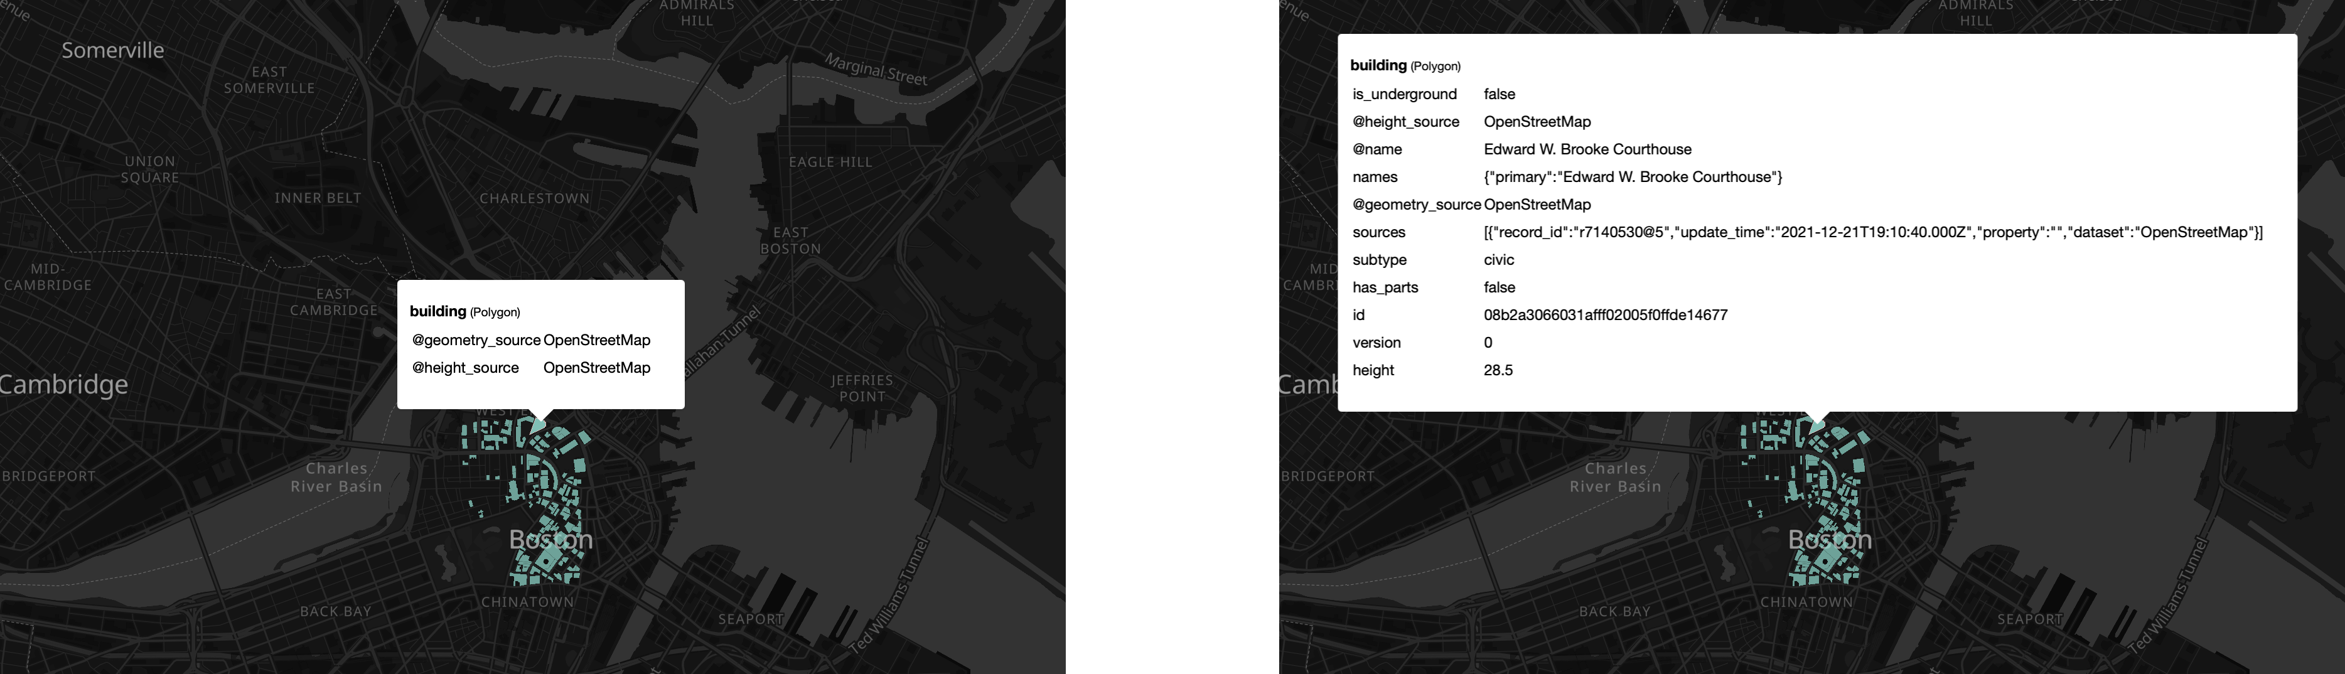This screenshot has height=674, width=2345.
Task: Select the Ted Williams Tunnel label on the right map
Action: click(2169, 595)
